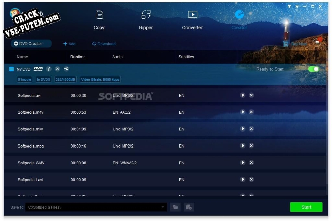Viewport: 332px width, 221px height.
Task: Play preview of Softpedia.mpg
Action: coord(243,146)
